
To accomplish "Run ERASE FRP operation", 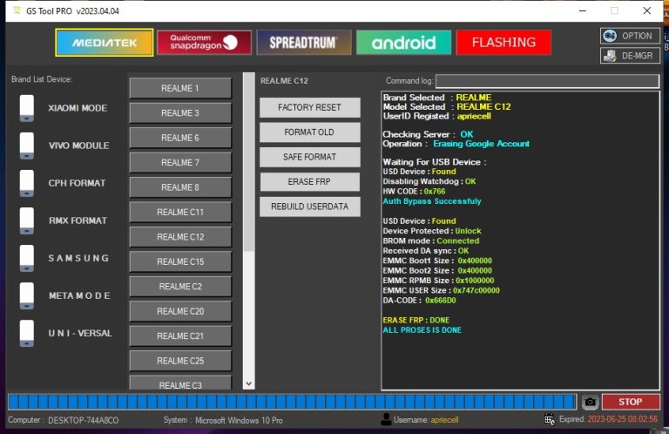I will click(x=310, y=182).
